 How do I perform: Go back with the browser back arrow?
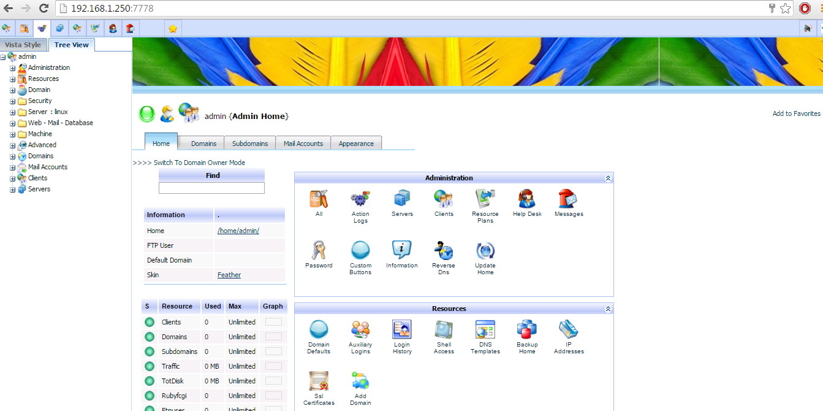pos(9,9)
